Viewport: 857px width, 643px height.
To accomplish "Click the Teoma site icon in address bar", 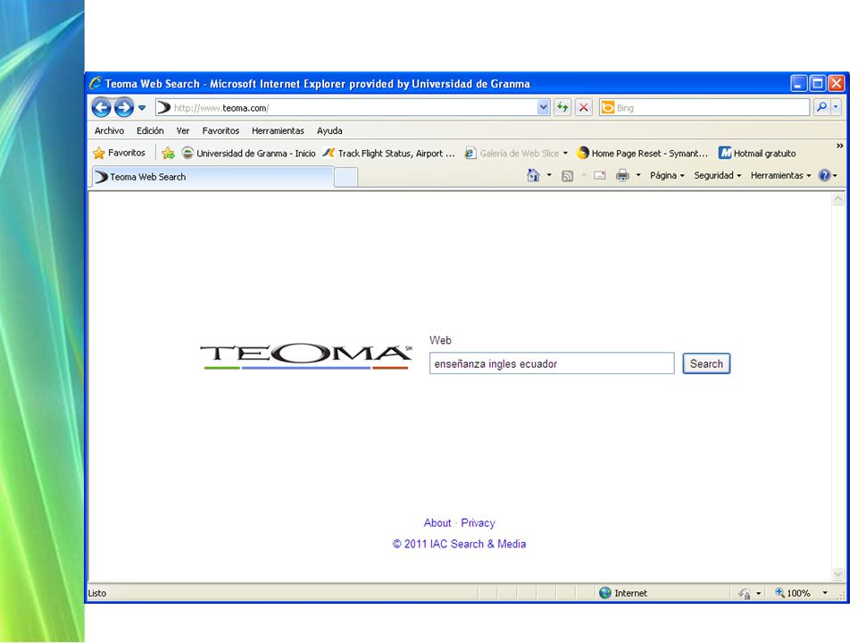I will (x=163, y=108).
